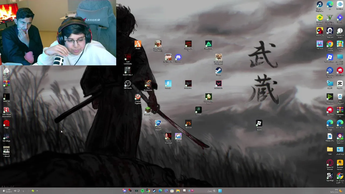The width and height of the screenshot is (345, 194).
Task: Open the Fortnite desktop shortcut
Action: pyautogui.click(x=168, y=85)
